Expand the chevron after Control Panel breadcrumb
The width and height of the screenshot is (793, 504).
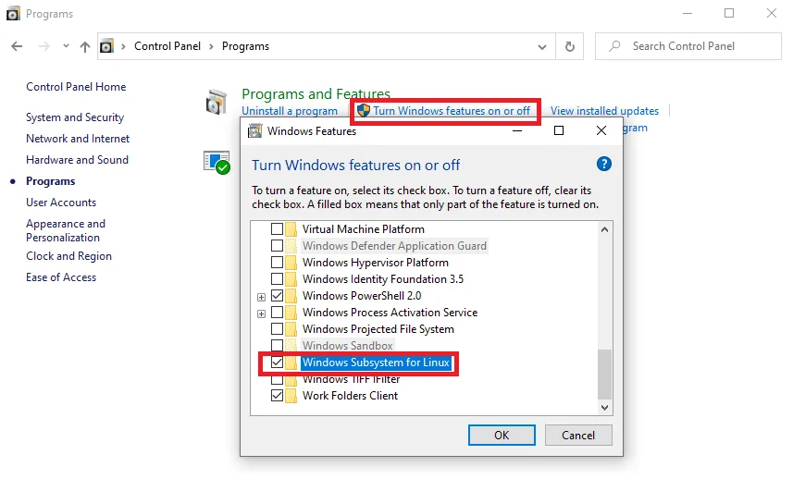coord(211,46)
